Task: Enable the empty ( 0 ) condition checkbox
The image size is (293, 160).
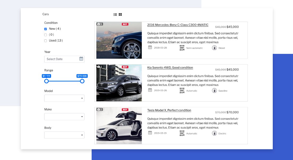Action: pos(46,35)
